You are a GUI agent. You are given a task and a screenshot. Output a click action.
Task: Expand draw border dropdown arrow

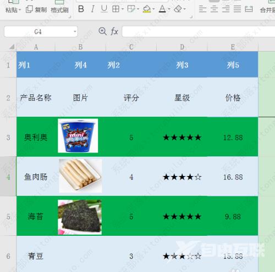(138, 9)
